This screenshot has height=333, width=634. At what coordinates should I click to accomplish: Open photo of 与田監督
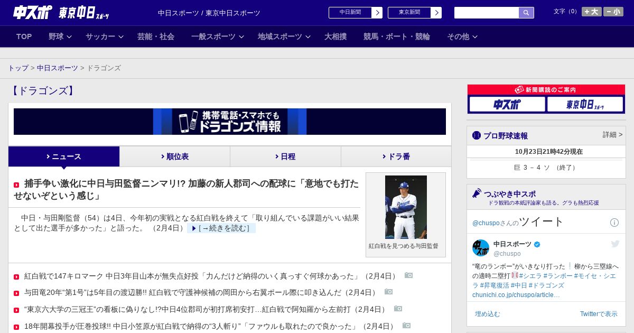406,207
